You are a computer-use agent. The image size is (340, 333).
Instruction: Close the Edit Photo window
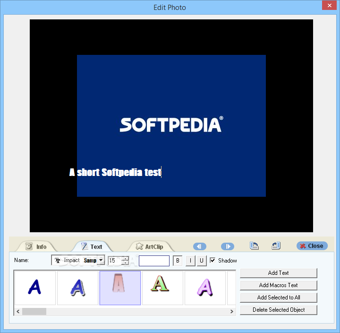(330, 5)
